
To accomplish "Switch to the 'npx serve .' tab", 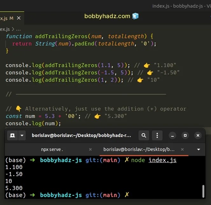I will click(52, 149).
